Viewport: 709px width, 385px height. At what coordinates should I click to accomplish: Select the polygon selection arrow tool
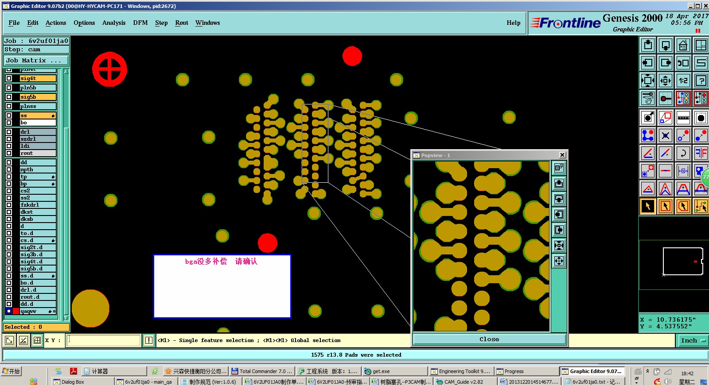(683, 206)
